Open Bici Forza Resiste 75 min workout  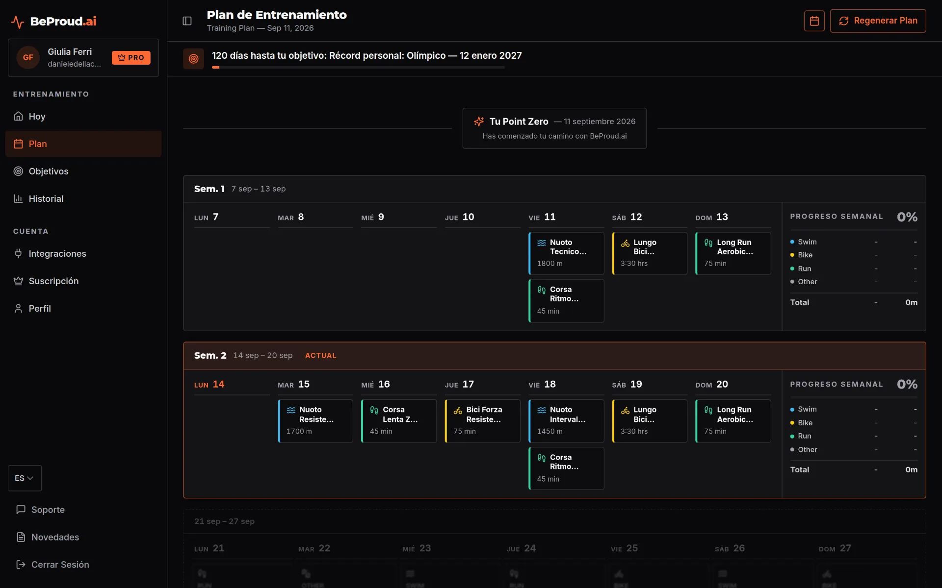482,420
